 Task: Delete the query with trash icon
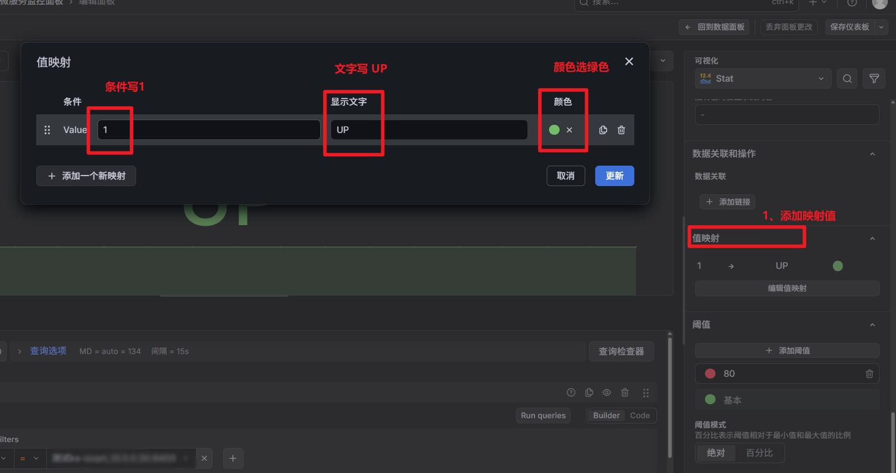625,393
